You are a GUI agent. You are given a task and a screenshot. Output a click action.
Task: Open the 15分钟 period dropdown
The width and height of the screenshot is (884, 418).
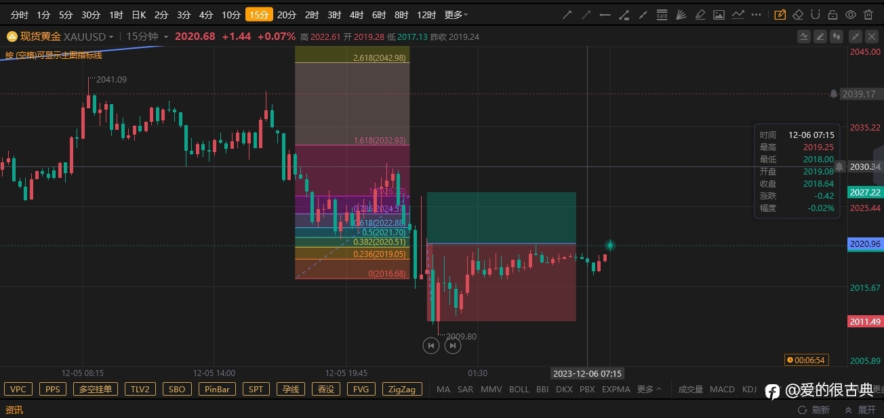coord(148,37)
